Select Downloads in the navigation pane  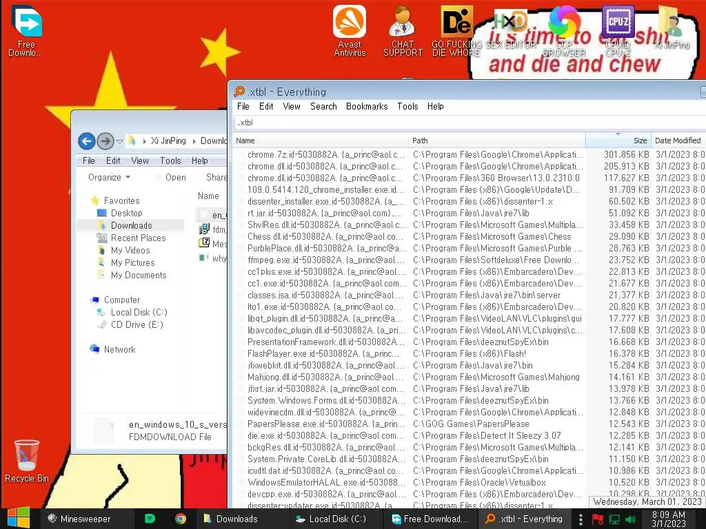point(130,225)
